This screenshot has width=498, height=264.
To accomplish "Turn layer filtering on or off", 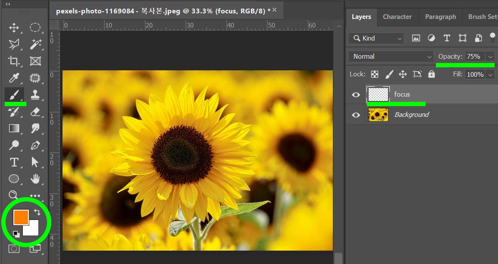I will click(x=492, y=38).
